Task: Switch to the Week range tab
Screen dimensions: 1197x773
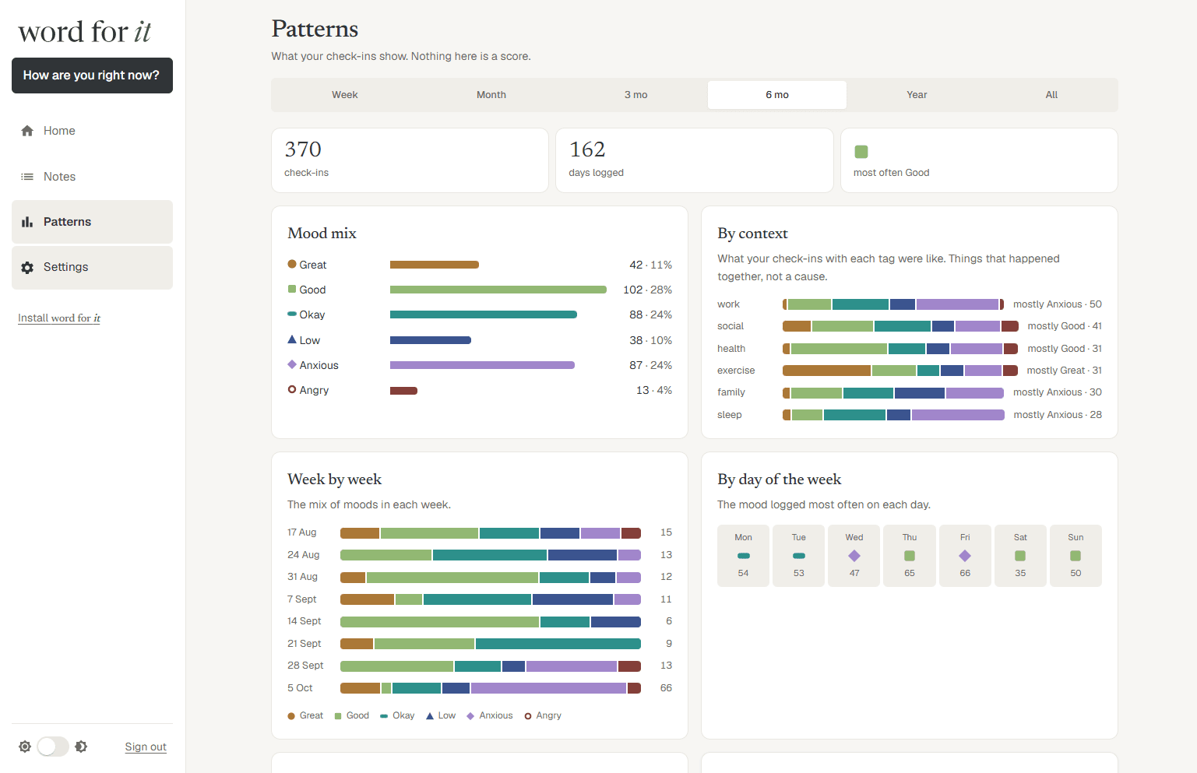Action: click(345, 95)
